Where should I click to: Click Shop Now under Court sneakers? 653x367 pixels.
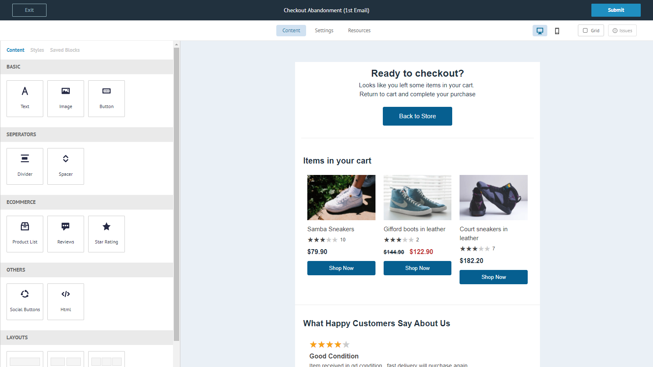pyautogui.click(x=493, y=277)
